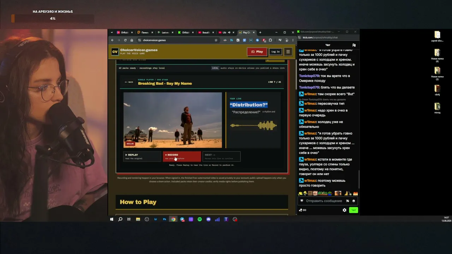This screenshot has width=452, height=254.
Task: Click 'там скорее всего "But"' chat message
Action: click(327, 94)
